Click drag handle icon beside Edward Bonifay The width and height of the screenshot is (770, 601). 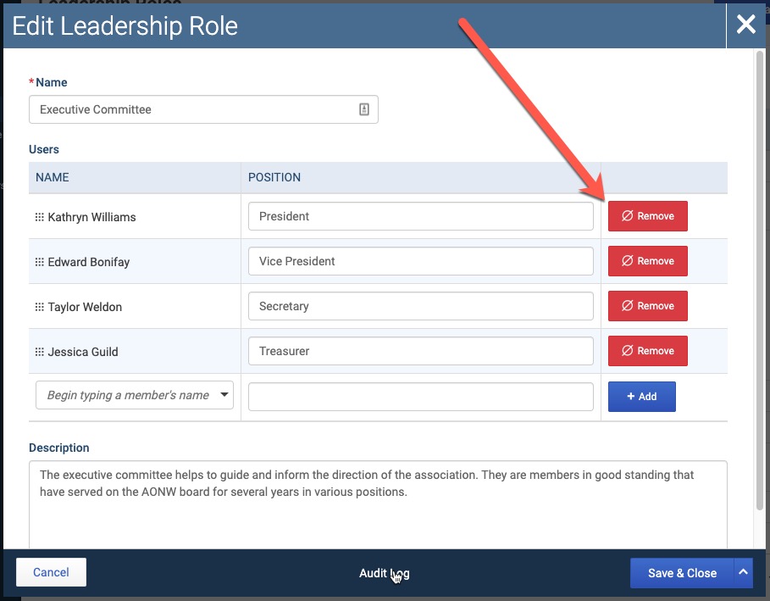click(39, 262)
